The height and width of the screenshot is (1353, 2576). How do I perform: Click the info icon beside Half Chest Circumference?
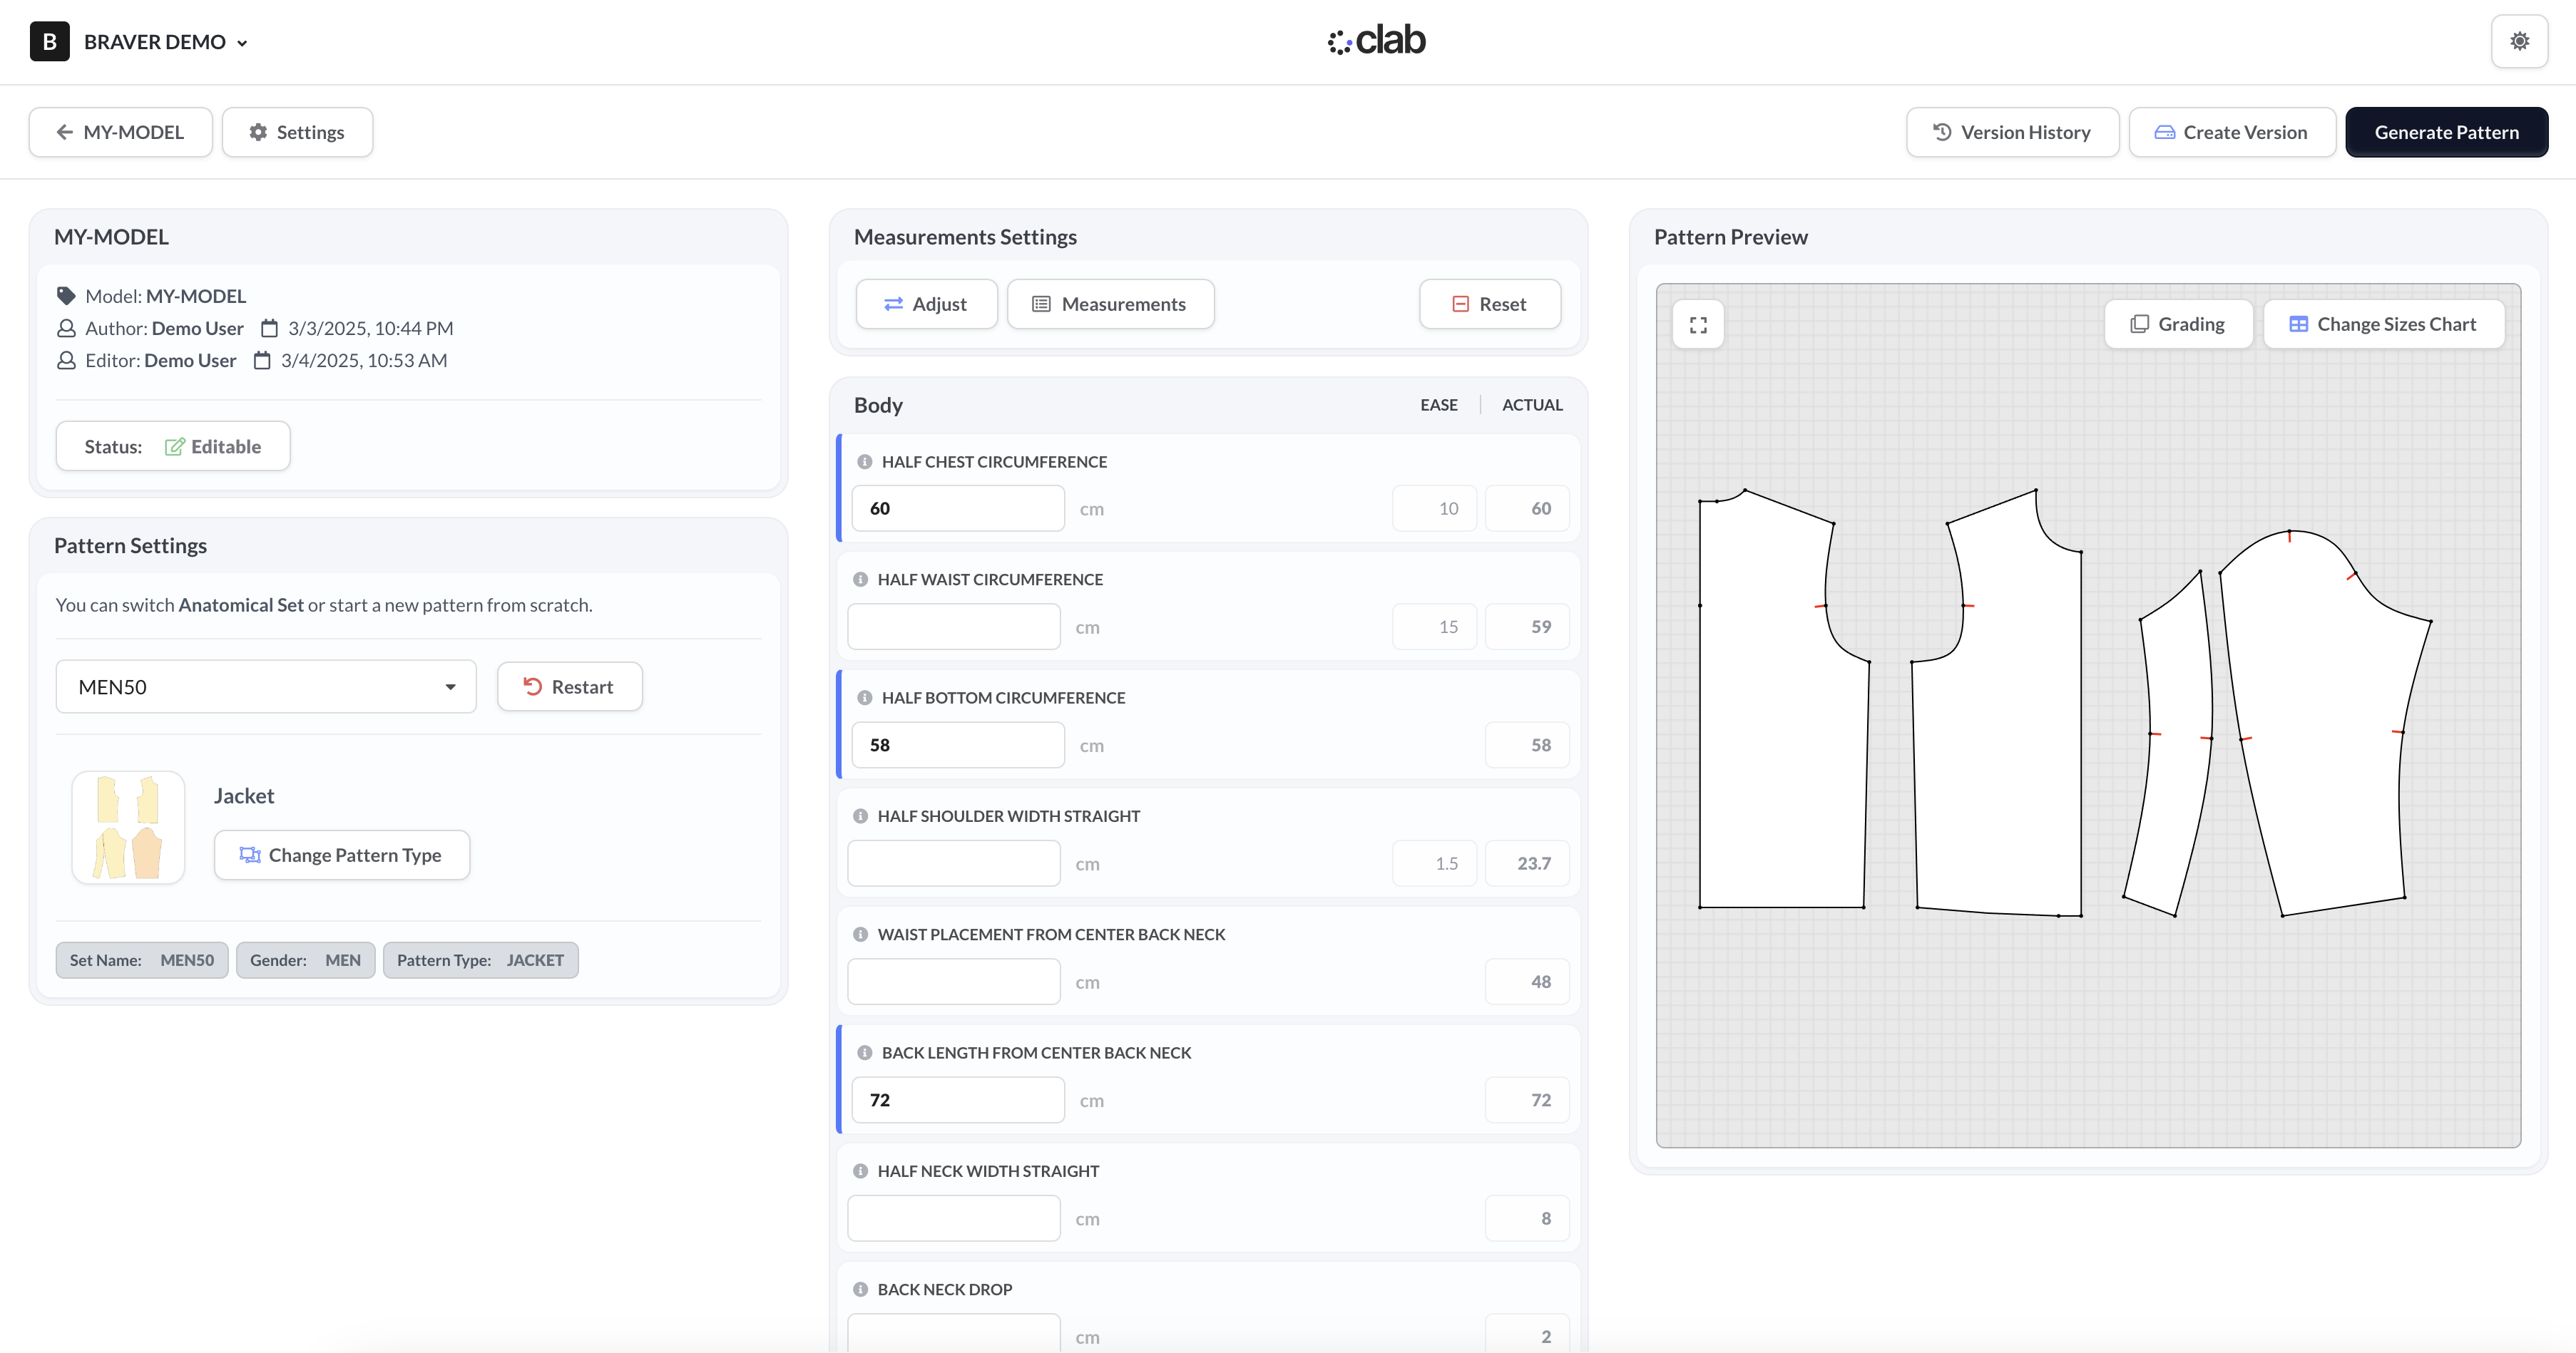tap(865, 462)
